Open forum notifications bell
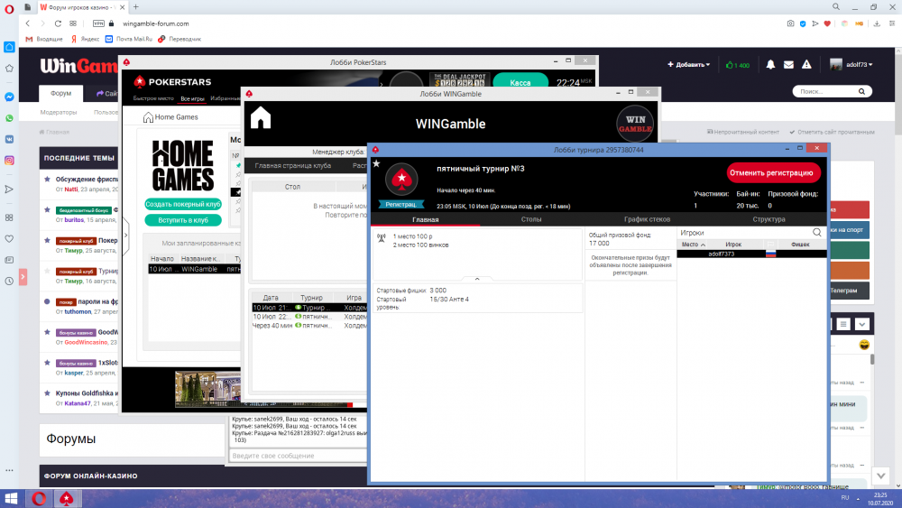Image resolution: width=902 pixels, height=508 pixels. click(770, 65)
